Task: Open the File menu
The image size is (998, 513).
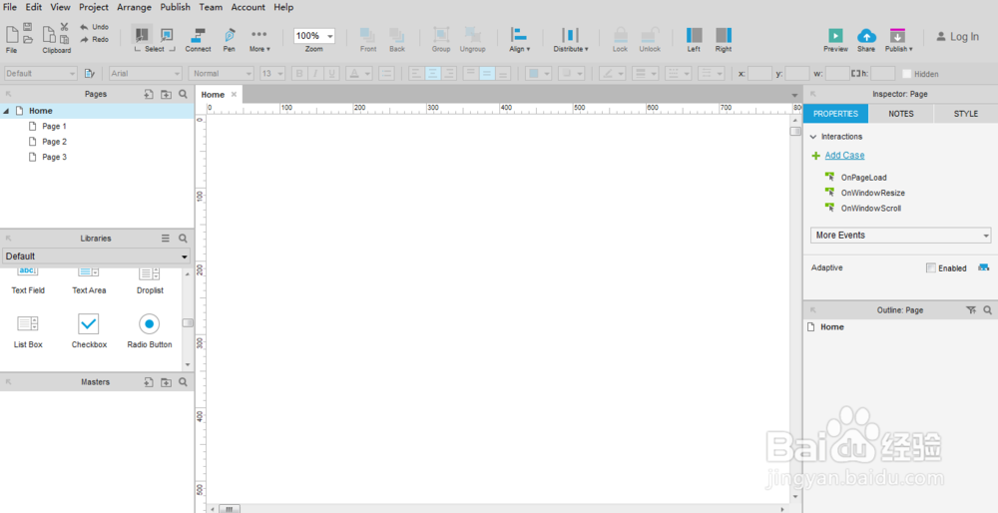Action: click(x=10, y=7)
